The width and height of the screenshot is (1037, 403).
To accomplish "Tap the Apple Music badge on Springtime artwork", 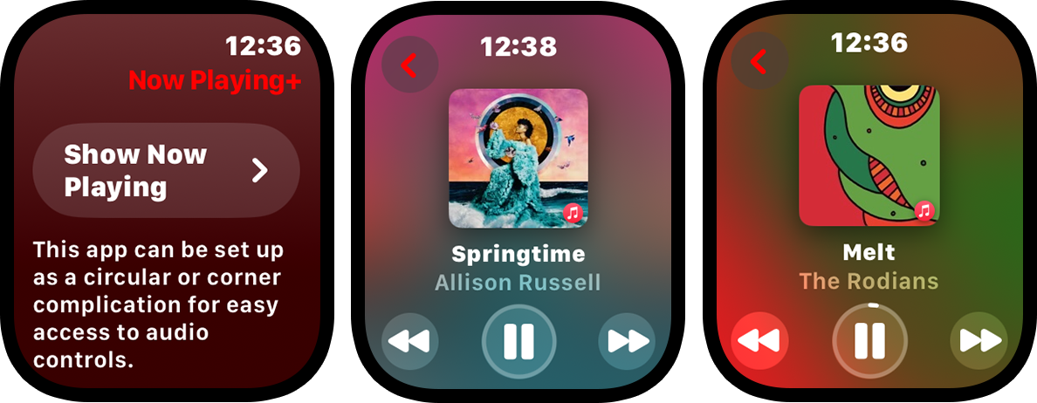I will coord(573,213).
